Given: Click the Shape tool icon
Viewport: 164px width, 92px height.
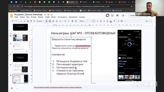Looking at the screenshot, I should pyautogui.click(x=57, y=21).
